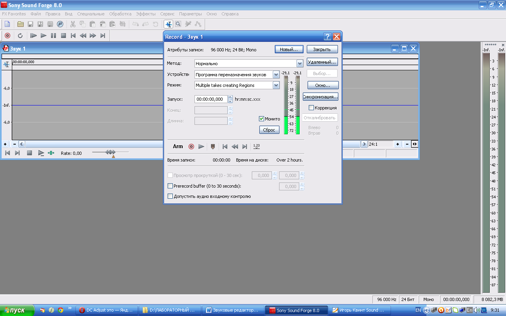Viewport: 506px width, 316px height.
Task: Click Stop in the Звук 1 window transport
Action: point(29,153)
